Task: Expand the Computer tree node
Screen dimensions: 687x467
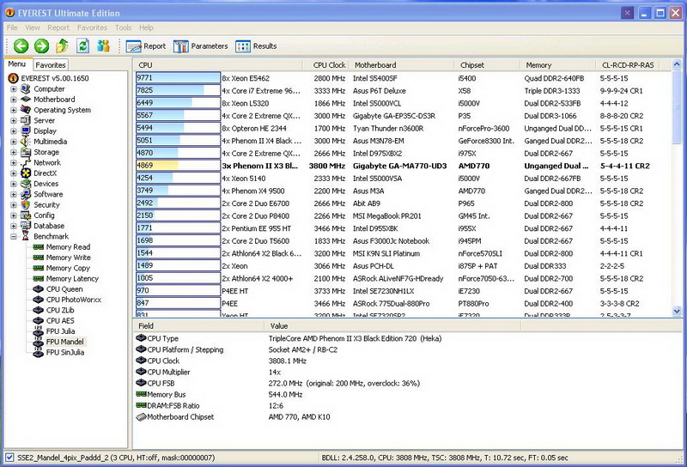Action: (x=14, y=89)
